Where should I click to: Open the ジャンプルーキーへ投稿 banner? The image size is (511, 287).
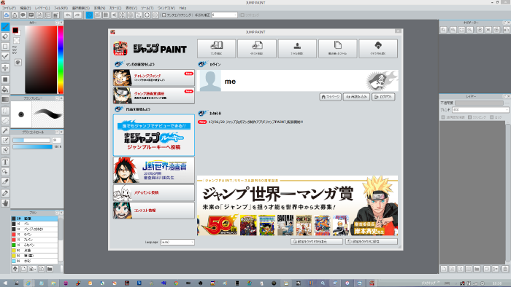tap(154, 135)
